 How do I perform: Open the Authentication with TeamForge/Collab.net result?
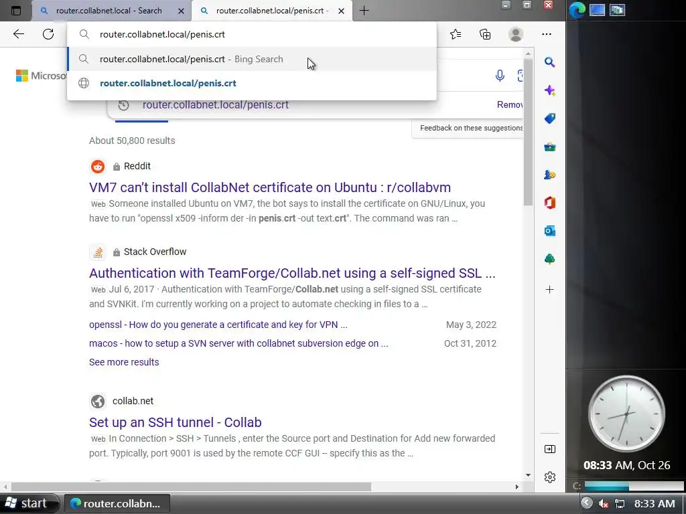click(x=292, y=273)
